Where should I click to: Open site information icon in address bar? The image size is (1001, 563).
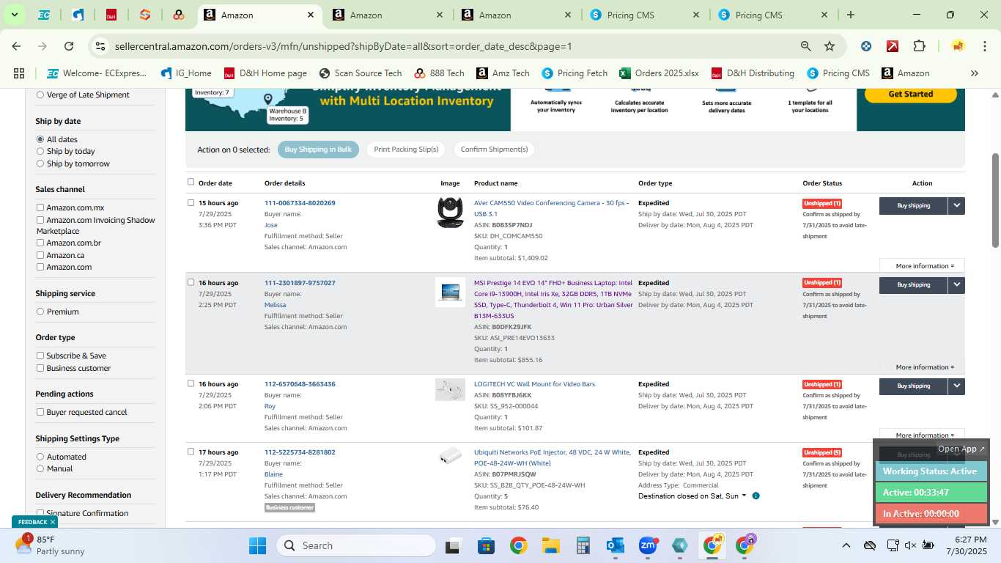(100, 46)
